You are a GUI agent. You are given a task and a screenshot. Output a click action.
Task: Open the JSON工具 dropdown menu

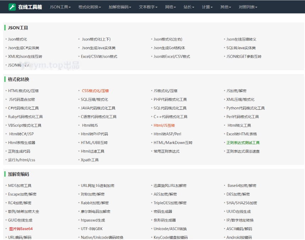click(60, 7)
